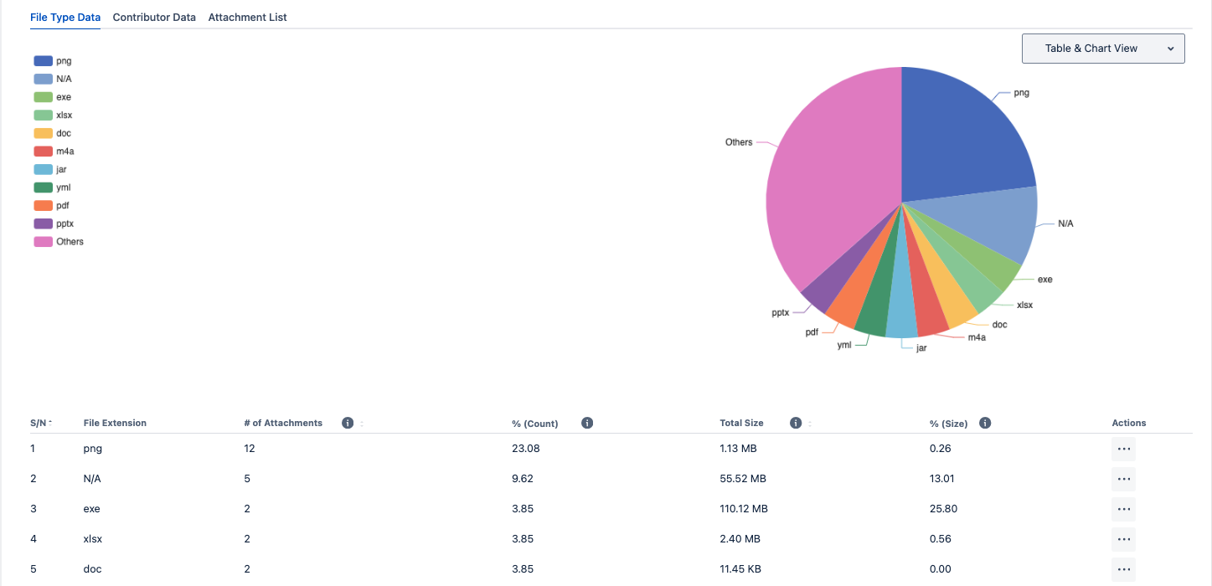This screenshot has width=1212, height=586.
Task: Sort by S/N column arrow
Action: point(51,424)
